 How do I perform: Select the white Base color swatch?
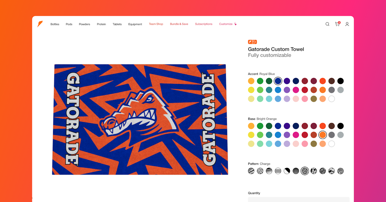click(331, 144)
